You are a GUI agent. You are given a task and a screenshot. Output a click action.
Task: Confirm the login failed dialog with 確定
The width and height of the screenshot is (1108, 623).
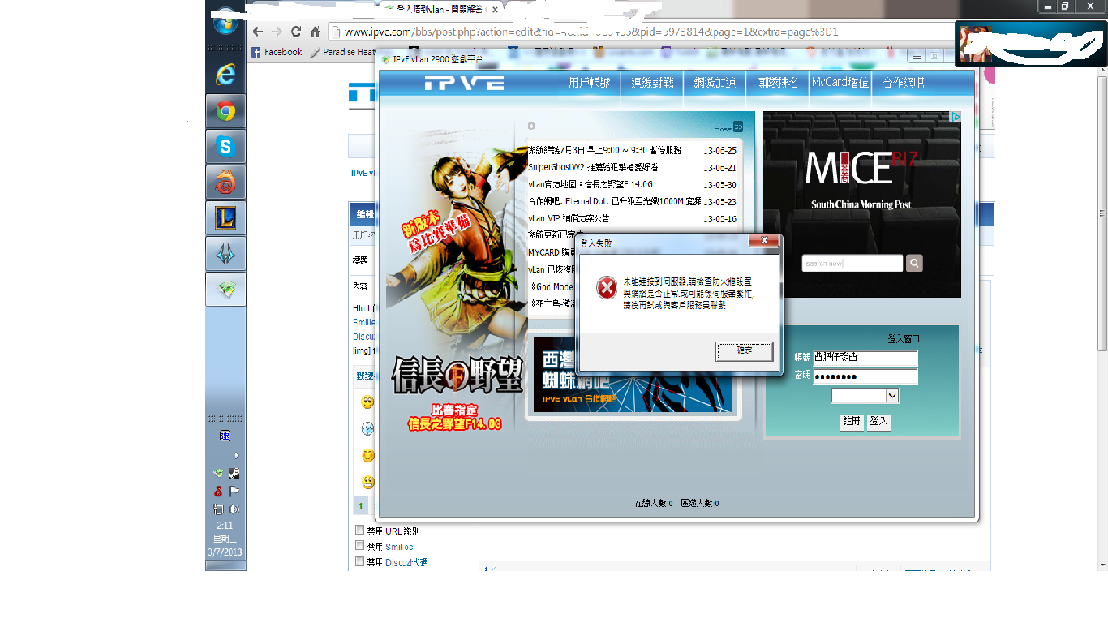coord(744,351)
